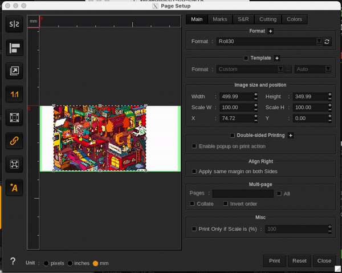This screenshot has width=342, height=273.
Task: Click the X position stepper arrows
Action: click(x=255, y=119)
